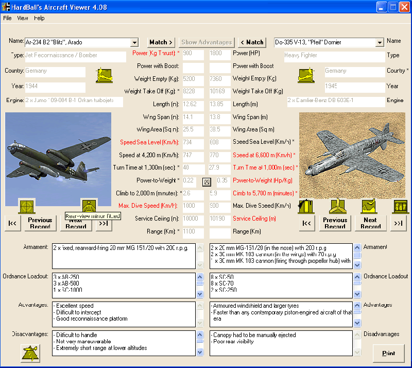Viewport: 412px width, 368px height.
Task: Click the number counter icon above right last-record button
Action: pos(399,206)
